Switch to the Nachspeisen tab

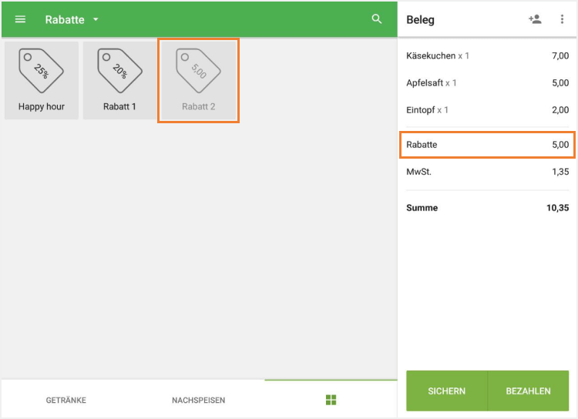click(198, 401)
